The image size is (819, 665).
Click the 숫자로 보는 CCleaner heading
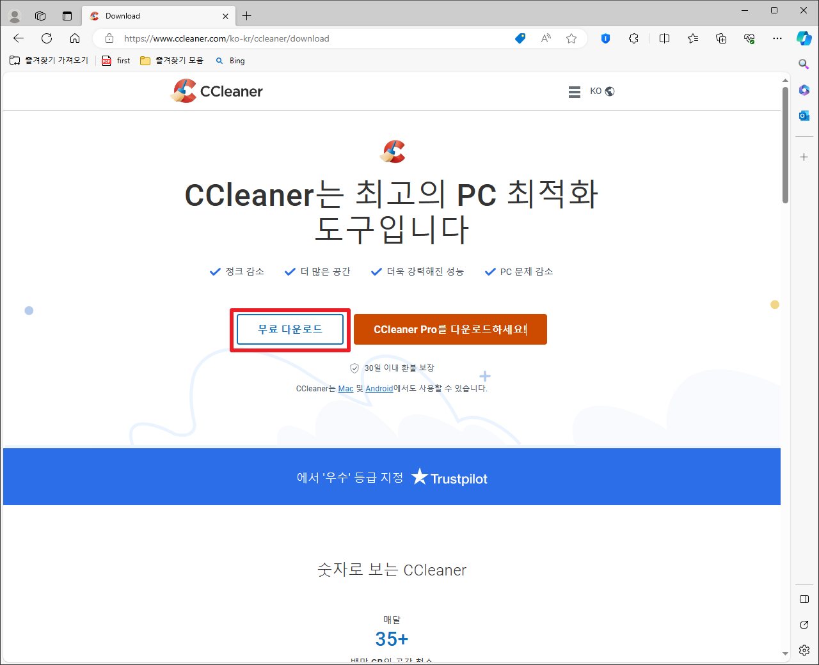coord(392,570)
